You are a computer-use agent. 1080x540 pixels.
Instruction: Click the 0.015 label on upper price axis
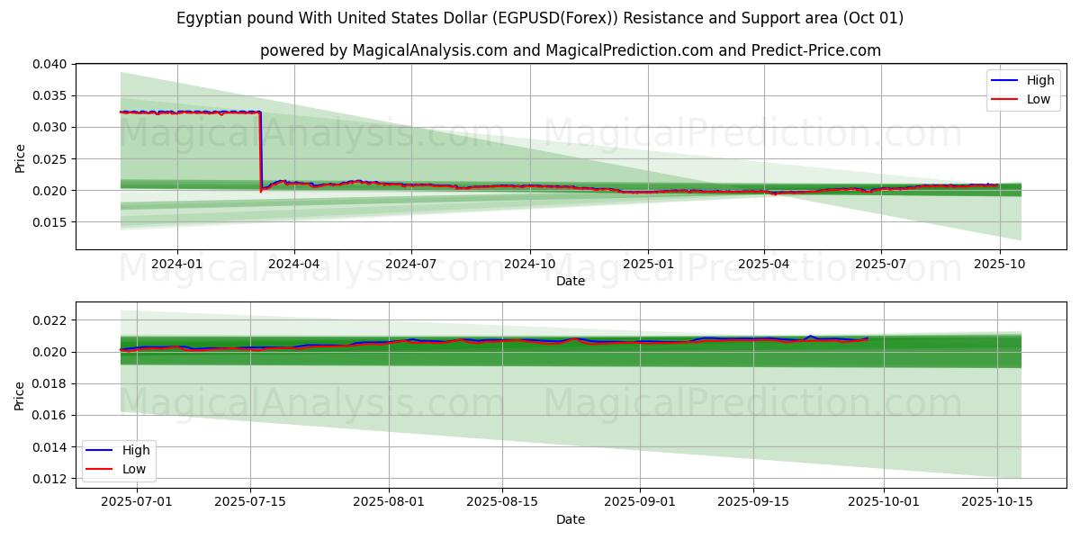49,222
